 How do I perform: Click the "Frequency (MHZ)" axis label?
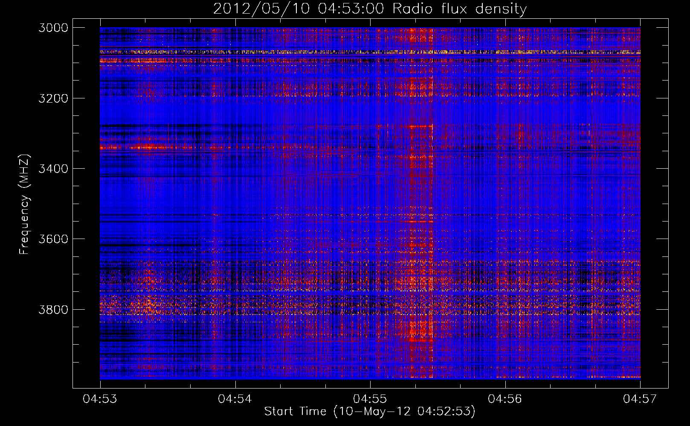tap(24, 204)
